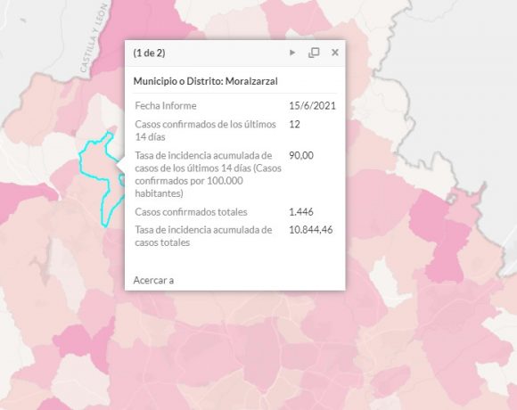Select the dark pink district right of popup
Image resolution: width=517 pixels, height=410 pixels.
442,237
